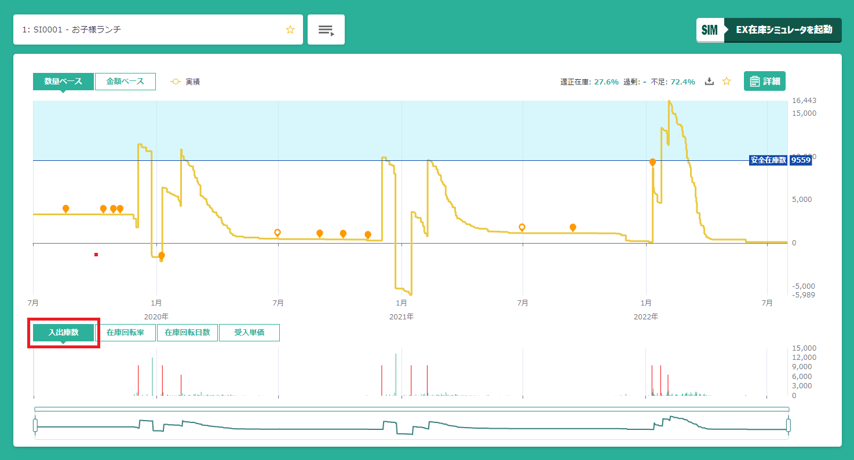The height and width of the screenshot is (460, 854).
Task: Click the left handle of the range slider
Action: (35, 426)
